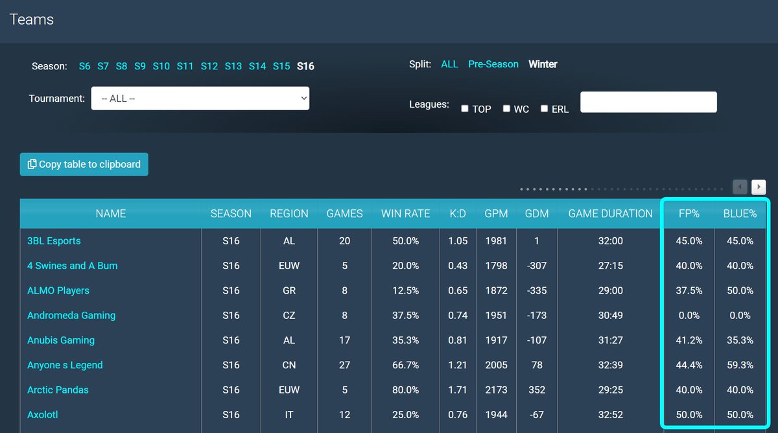Screen dimensions: 778x433
Task: Open the Arctic Pandas team link
Action: click(x=58, y=390)
